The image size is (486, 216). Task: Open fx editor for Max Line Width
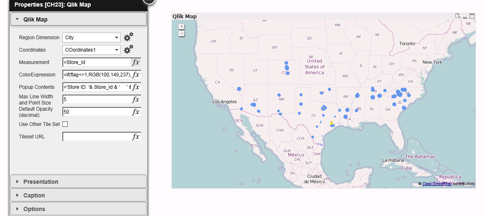[x=136, y=100]
